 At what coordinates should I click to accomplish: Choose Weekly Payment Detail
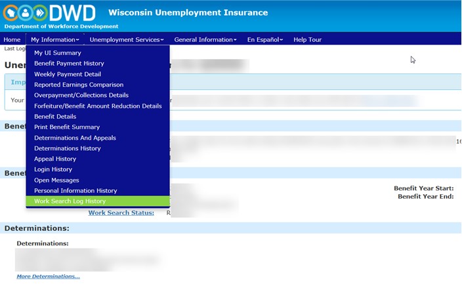tap(68, 74)
